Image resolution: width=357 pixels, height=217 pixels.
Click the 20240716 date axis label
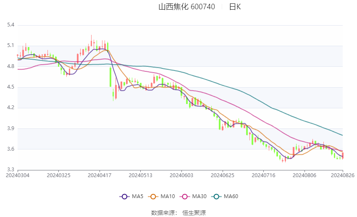pos(263,175)
